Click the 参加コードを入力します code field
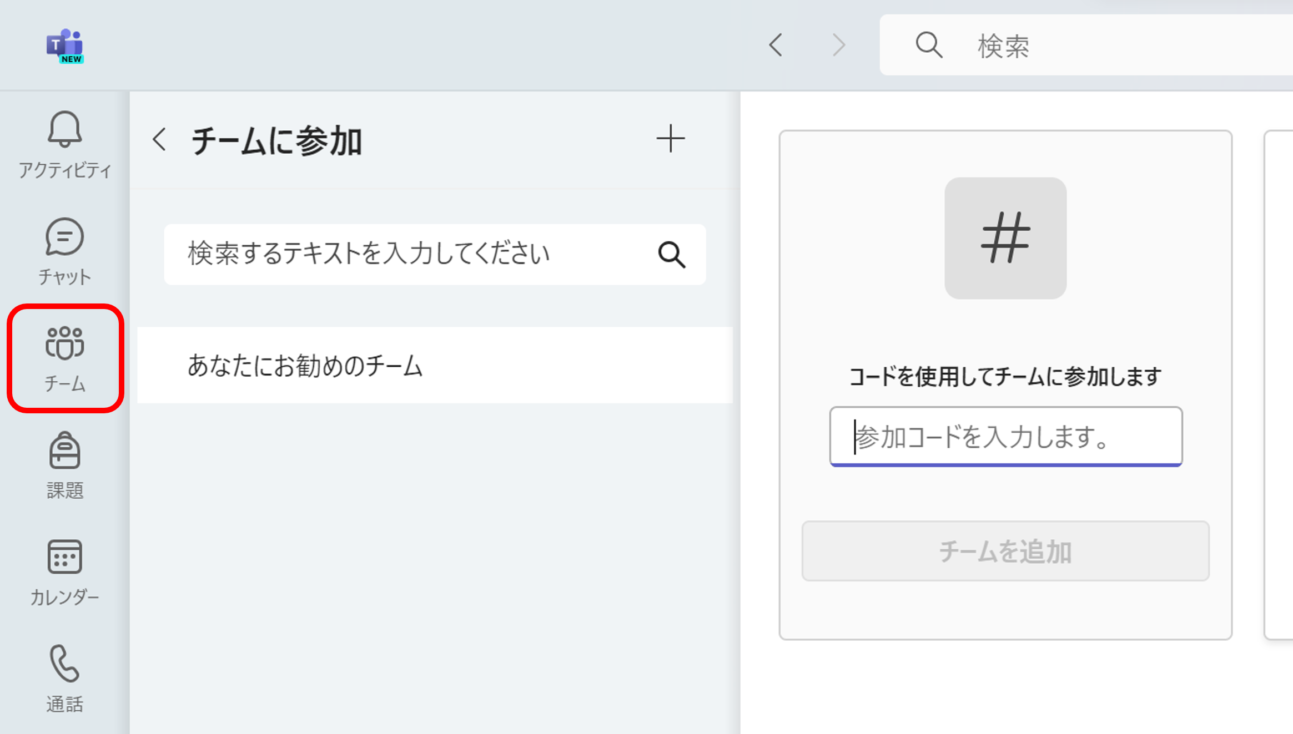The width and height of the screenshot is (1293, 734). [x=1005, y=437]
